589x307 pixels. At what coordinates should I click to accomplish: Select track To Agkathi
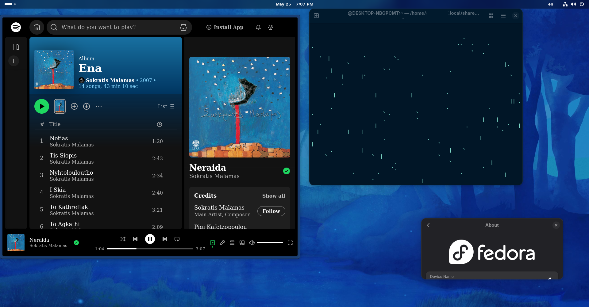point(106,225)
